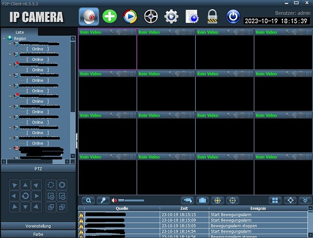Adjust the volume slider beside the speaker
313x238 pixels.
[131, 200]
